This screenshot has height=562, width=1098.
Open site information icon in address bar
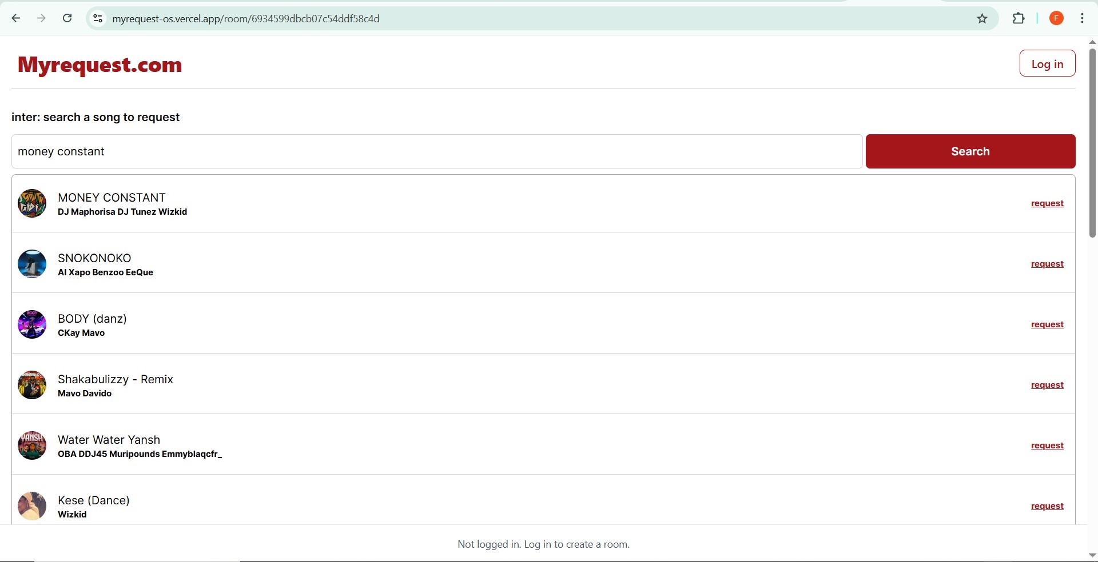click(x=98, y=19)
